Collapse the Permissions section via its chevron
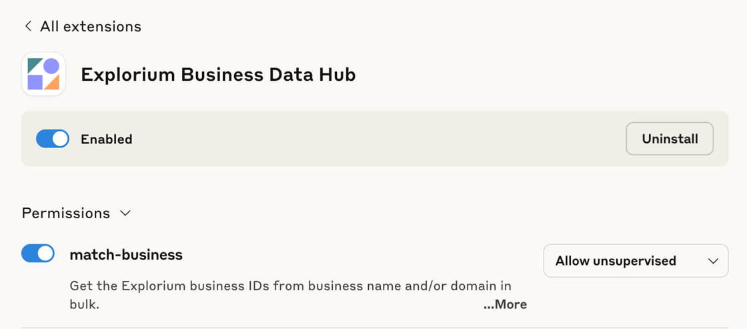 click(x=125, y=213)
